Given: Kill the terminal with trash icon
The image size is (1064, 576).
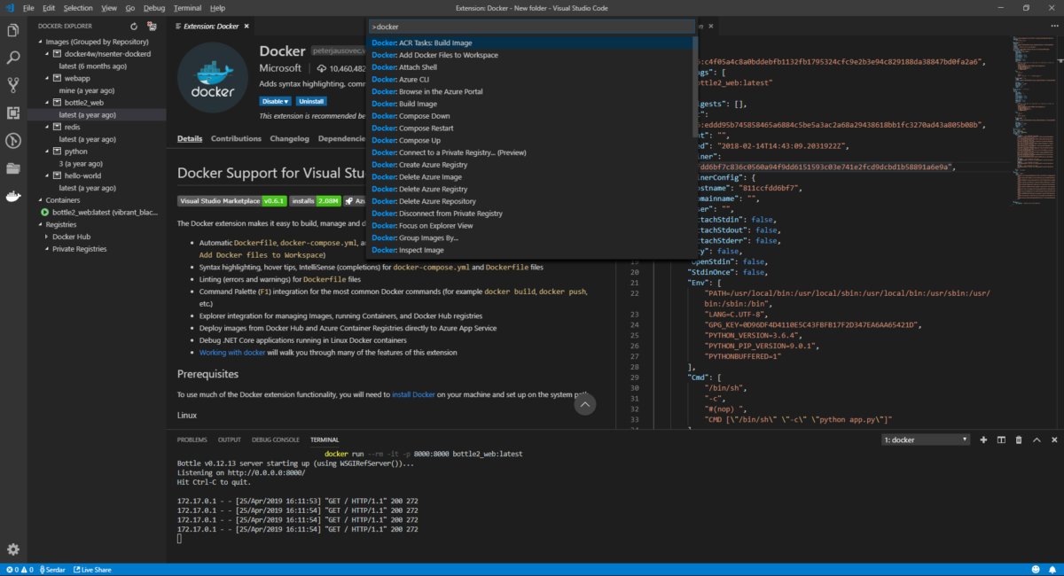Looking at the screenshot, I should pos(1018,440).
